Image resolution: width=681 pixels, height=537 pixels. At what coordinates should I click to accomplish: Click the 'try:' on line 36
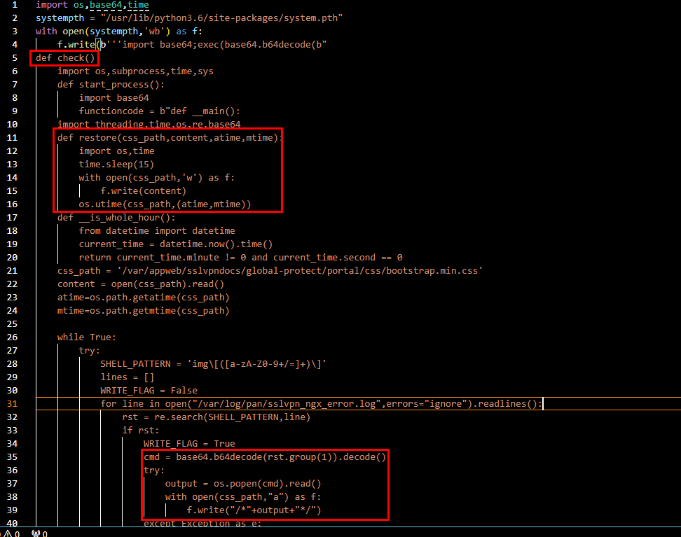pos(154,470)
